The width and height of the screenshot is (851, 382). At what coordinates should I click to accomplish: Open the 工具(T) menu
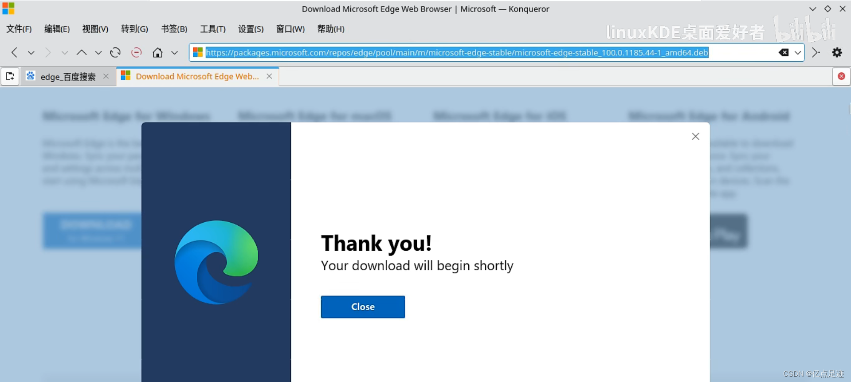213,29
